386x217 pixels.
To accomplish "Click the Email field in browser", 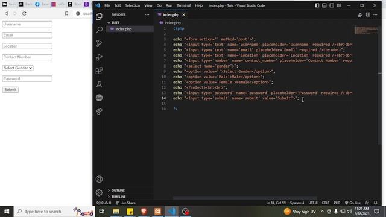I will (x=27, y=35).
